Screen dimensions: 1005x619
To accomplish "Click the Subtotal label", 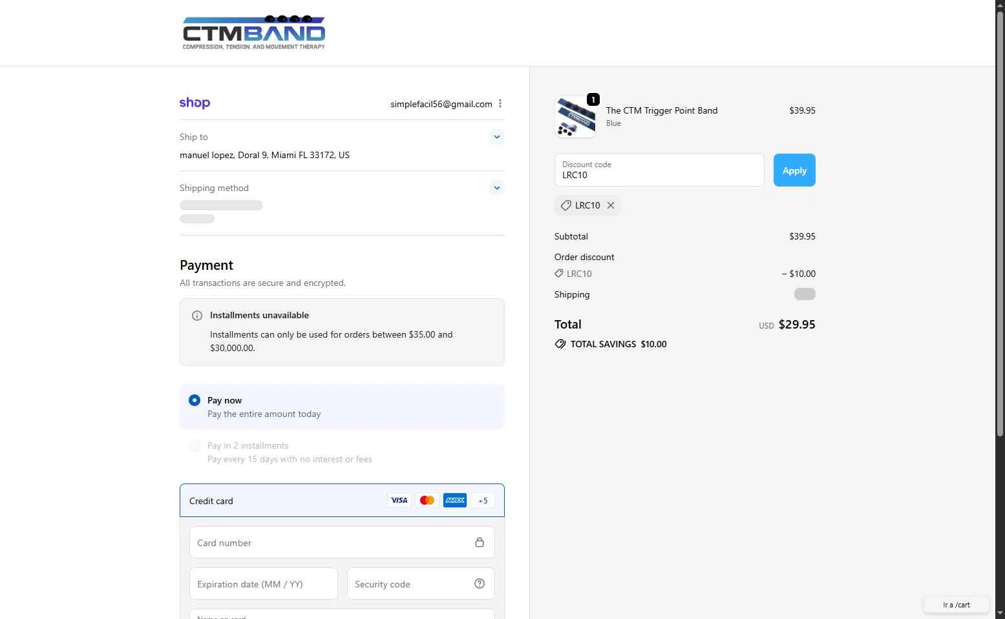I will pos(571,236).
